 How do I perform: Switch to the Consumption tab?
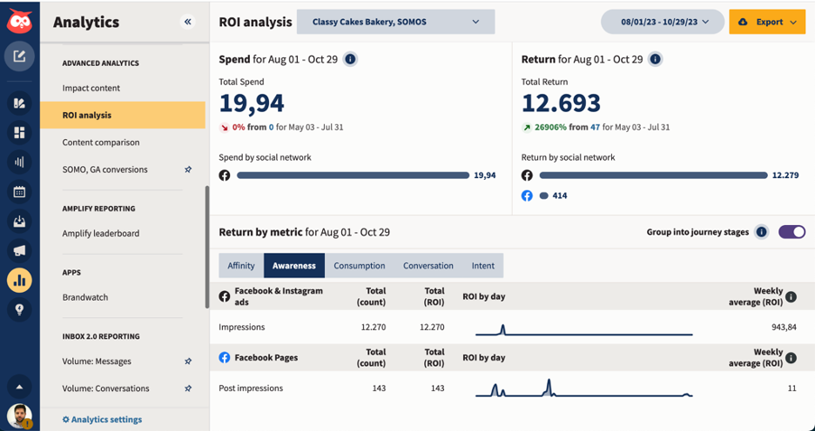click(x=359, y=266)
